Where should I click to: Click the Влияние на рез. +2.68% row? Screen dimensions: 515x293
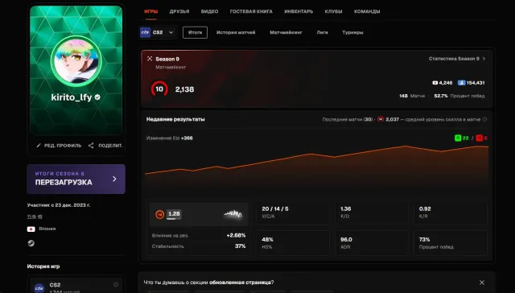[199, 236]
